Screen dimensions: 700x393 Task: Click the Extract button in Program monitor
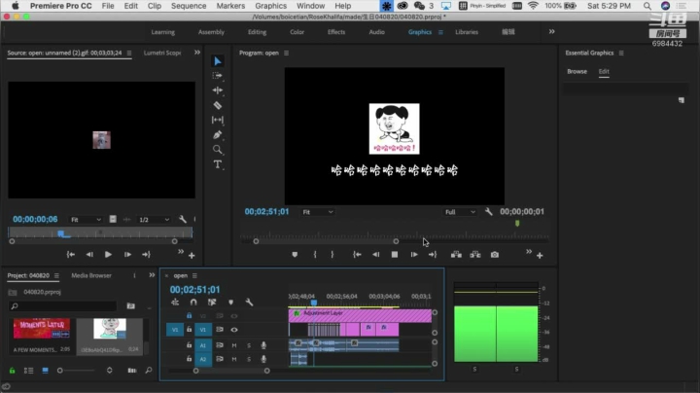point(475,255)
